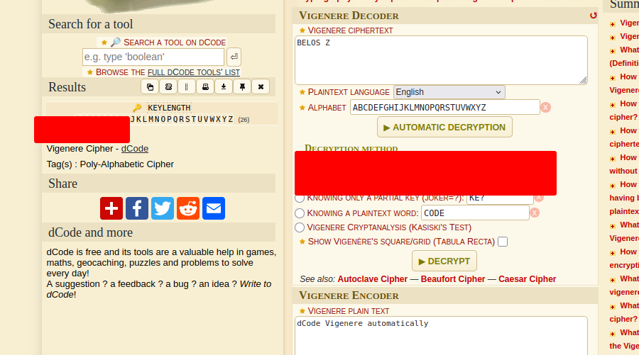Screen dimensions: 639x355
Task: Share on Twitter icon
Action: (x=163, y=208)
